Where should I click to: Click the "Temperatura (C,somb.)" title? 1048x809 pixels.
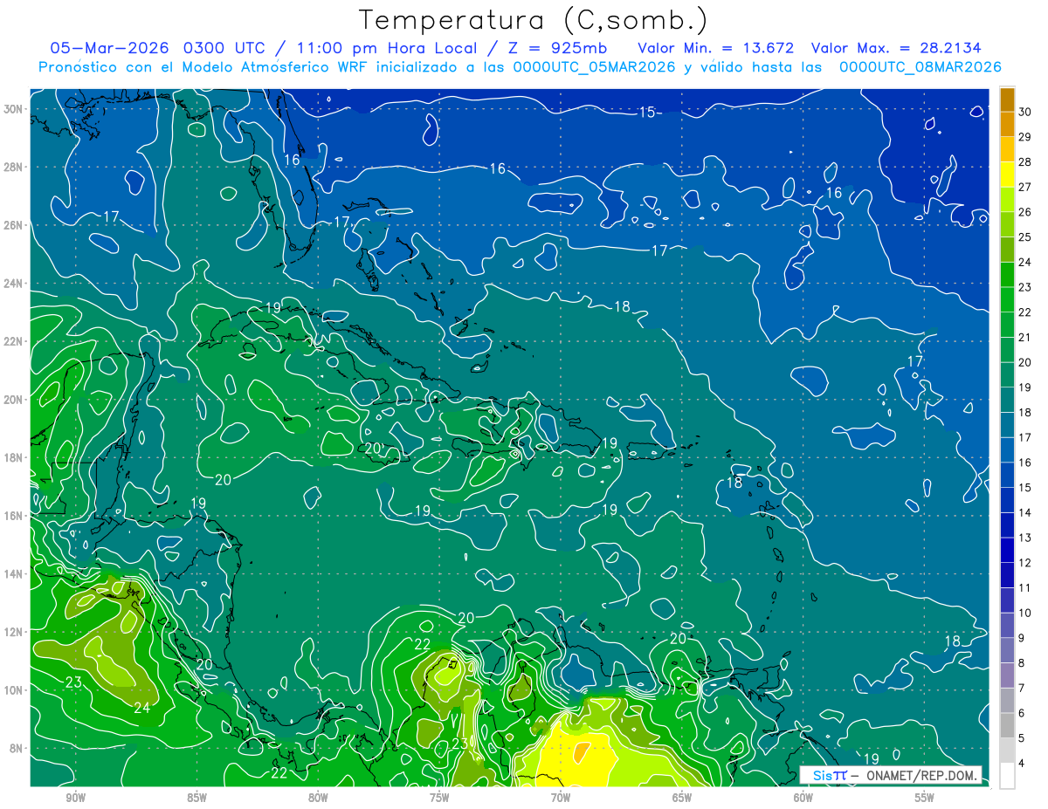coord(533,20)
